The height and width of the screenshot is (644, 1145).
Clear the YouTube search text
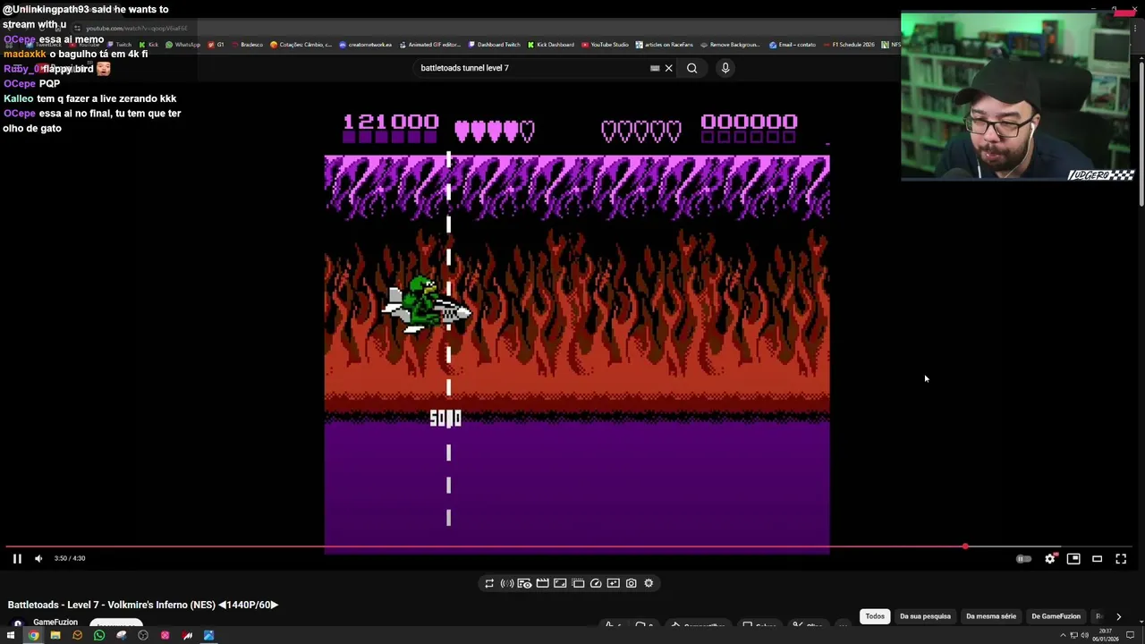pos(668,68)
